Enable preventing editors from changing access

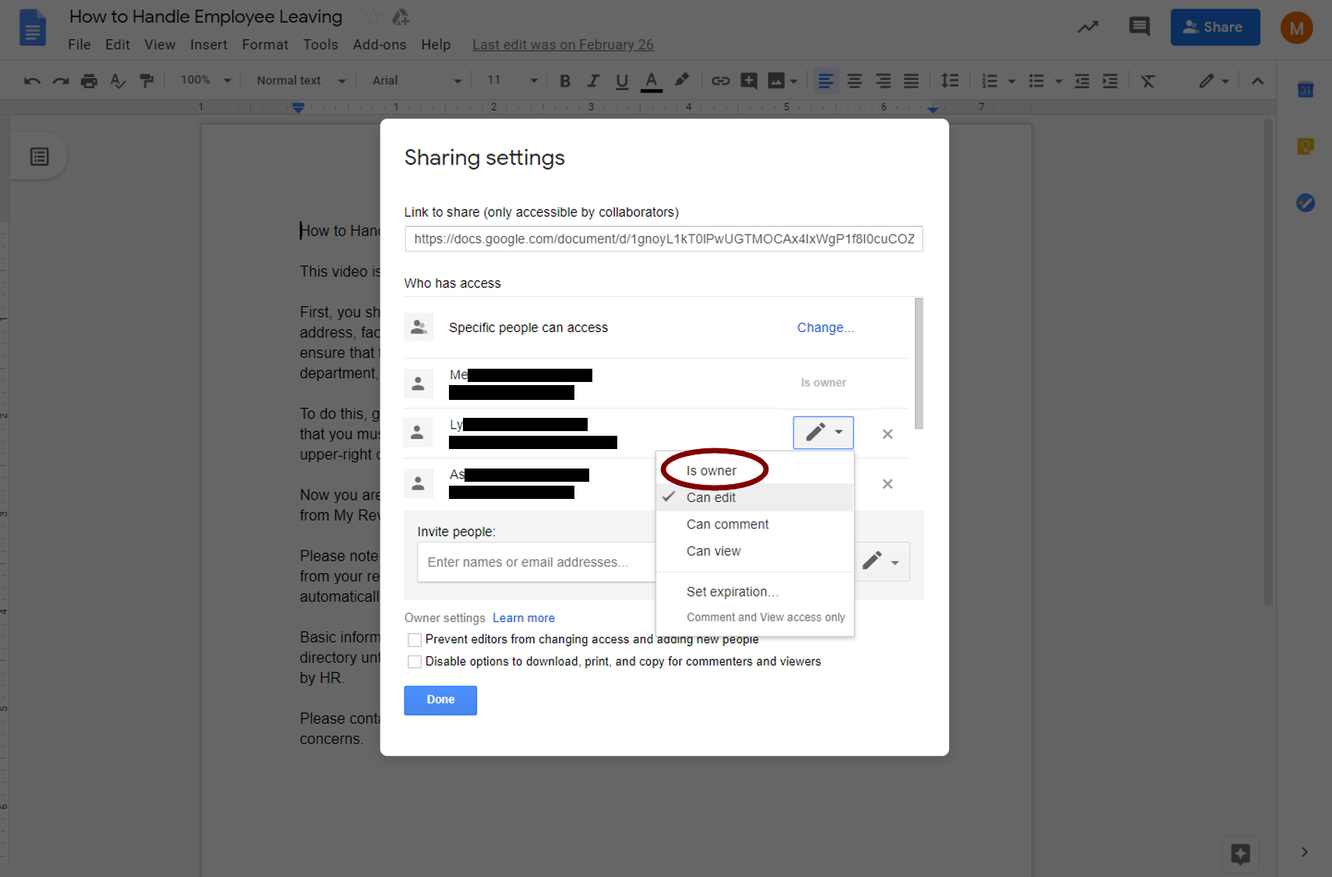pos(415,639)
